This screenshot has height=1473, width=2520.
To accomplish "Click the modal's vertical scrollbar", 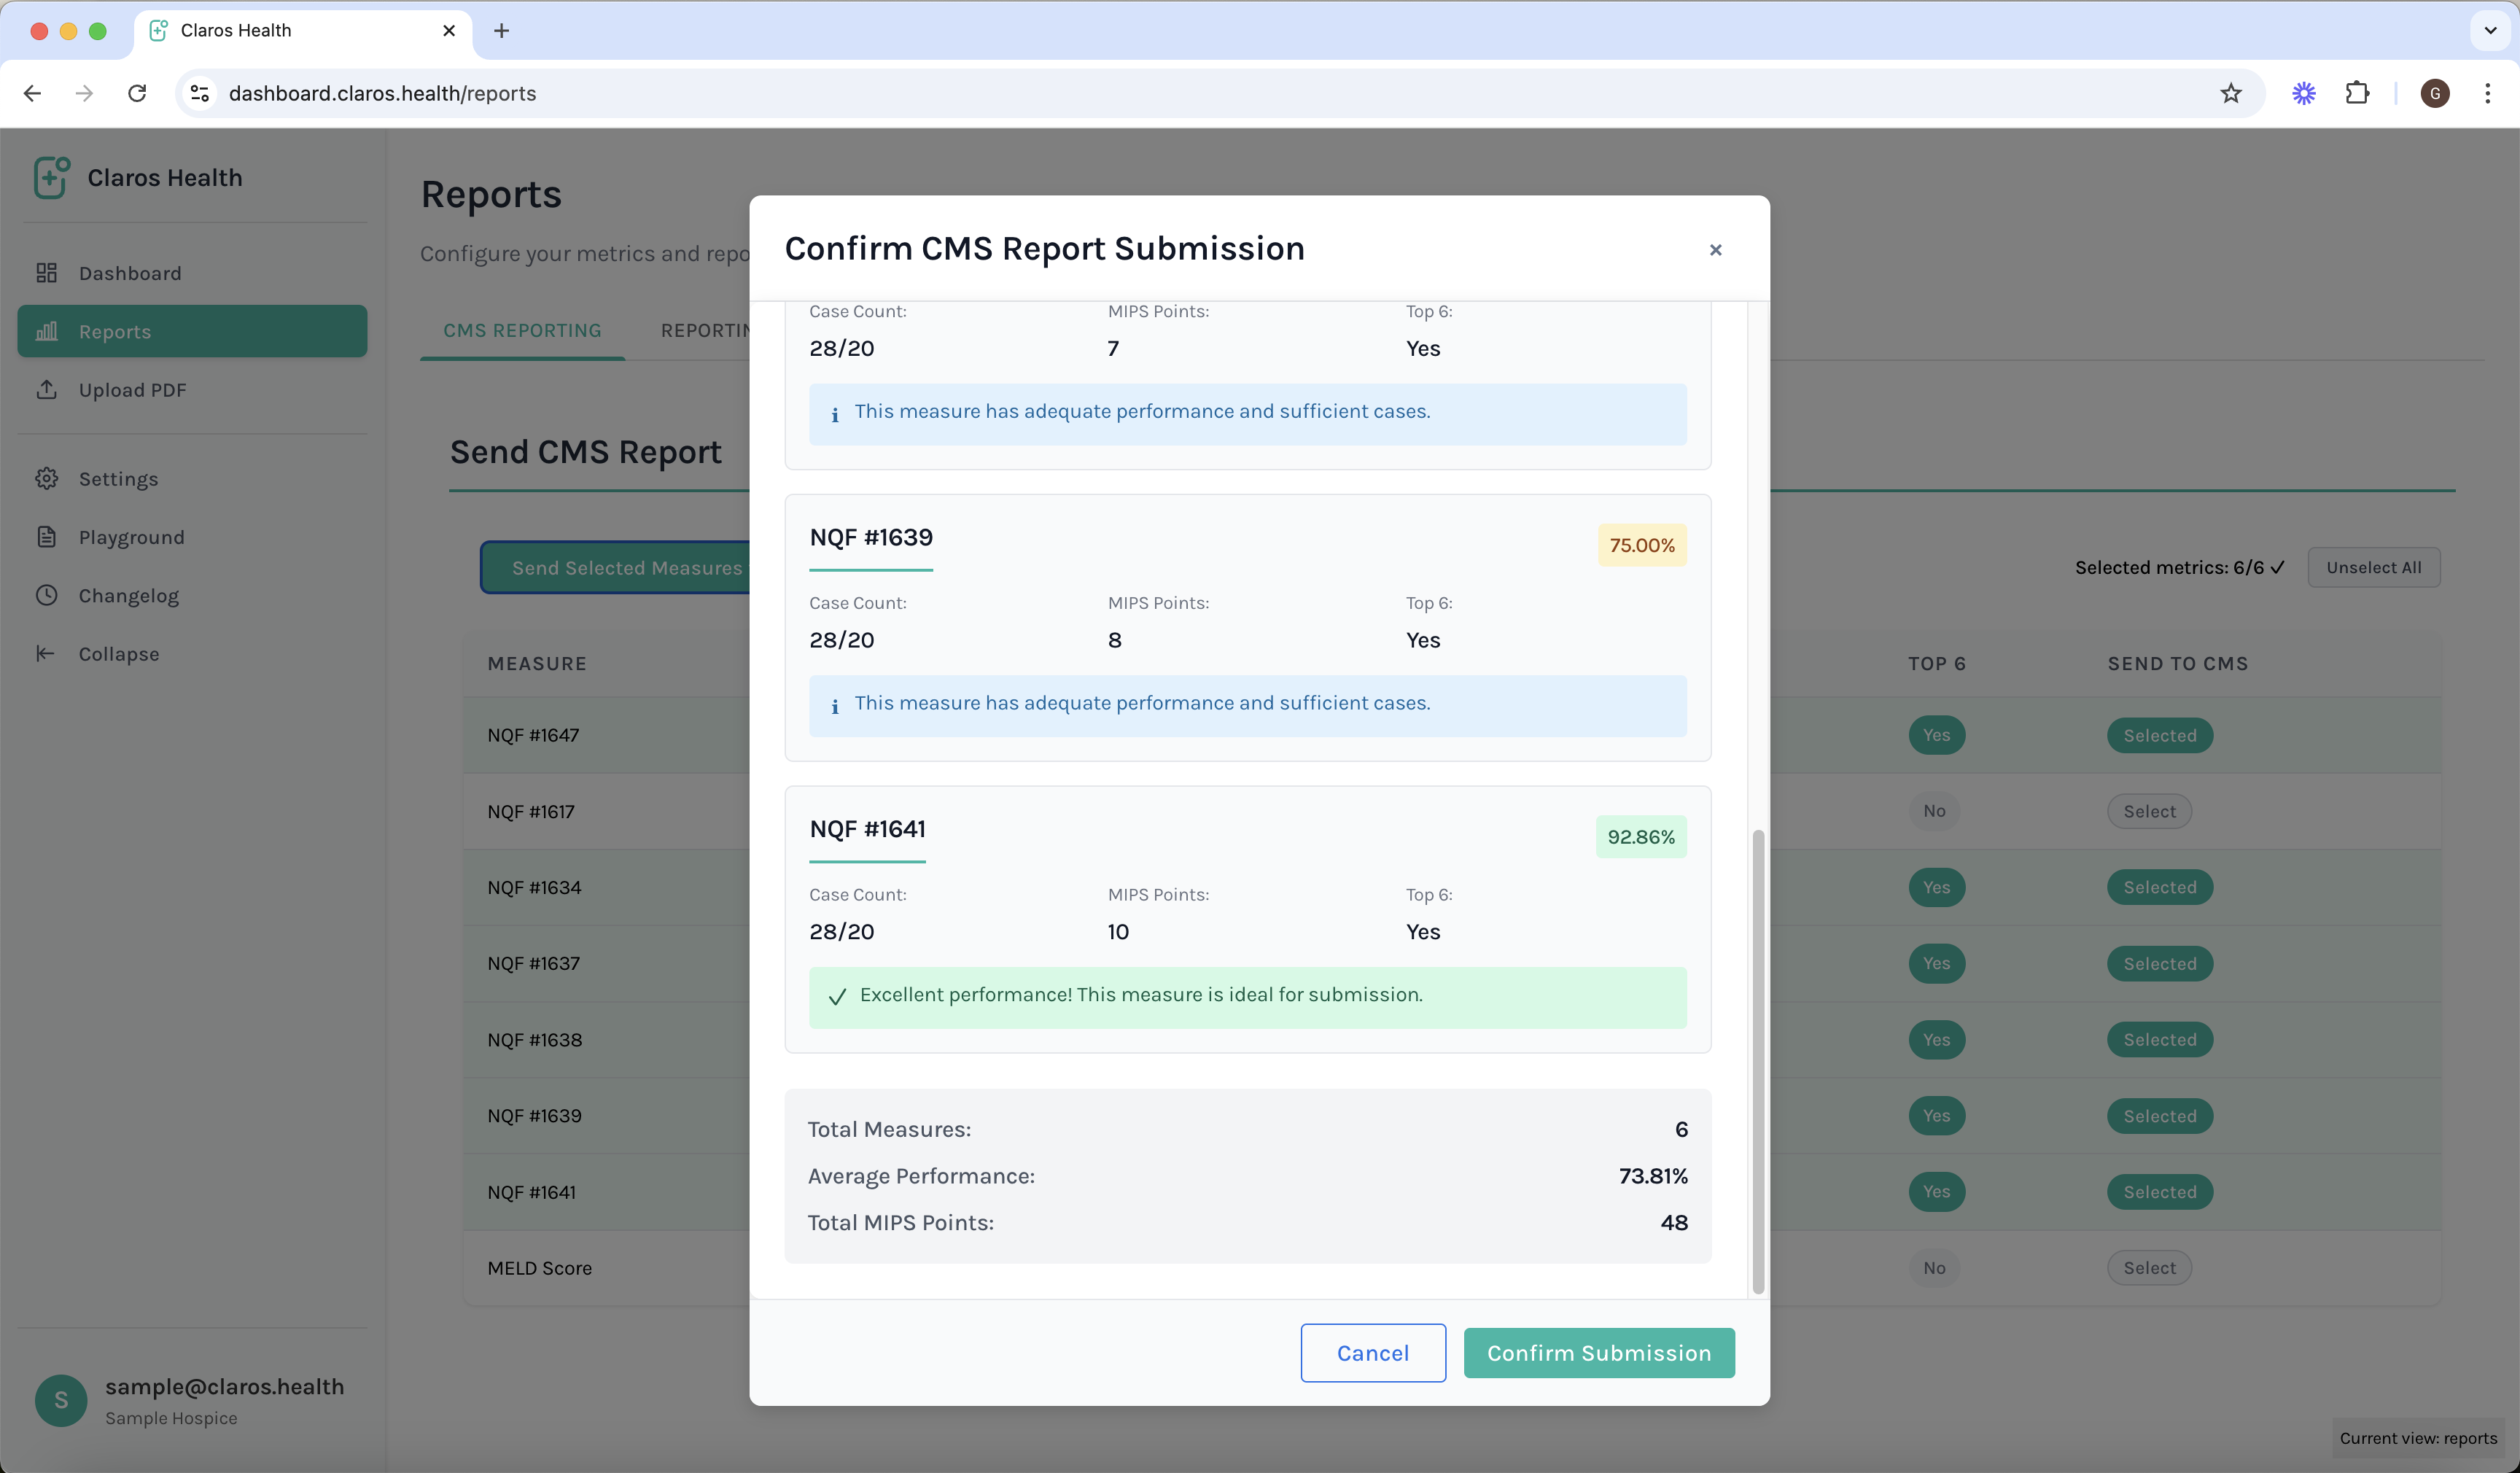I will [1757, 1060].
